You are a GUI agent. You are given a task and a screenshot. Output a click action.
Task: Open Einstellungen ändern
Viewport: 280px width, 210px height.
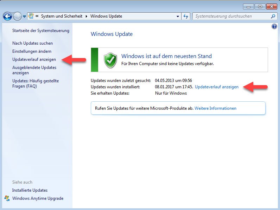32,51
